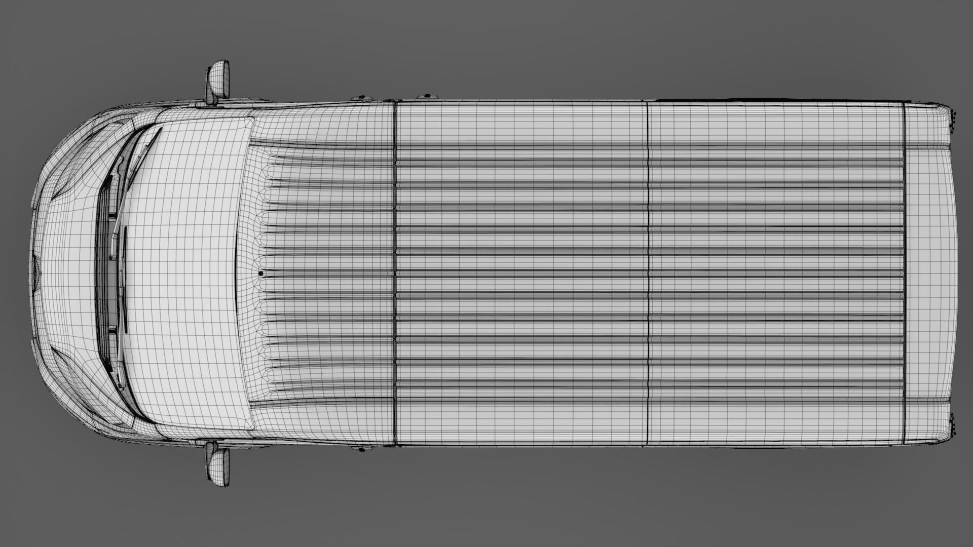
Task: Select the small black antenna dot on roof
Action: tap(261, 273)
